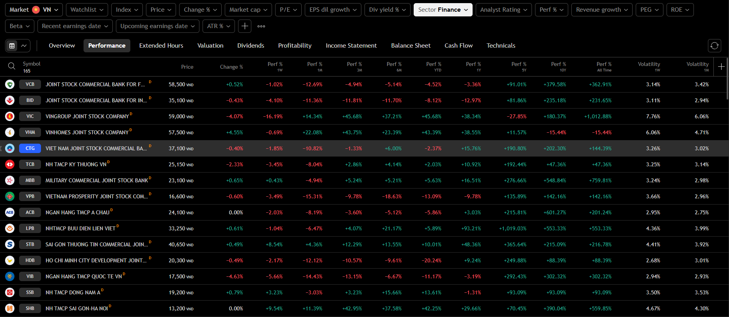The image size is (729, 317).
Task: Click the HDB company logo
Action: [x=10, y=260]
